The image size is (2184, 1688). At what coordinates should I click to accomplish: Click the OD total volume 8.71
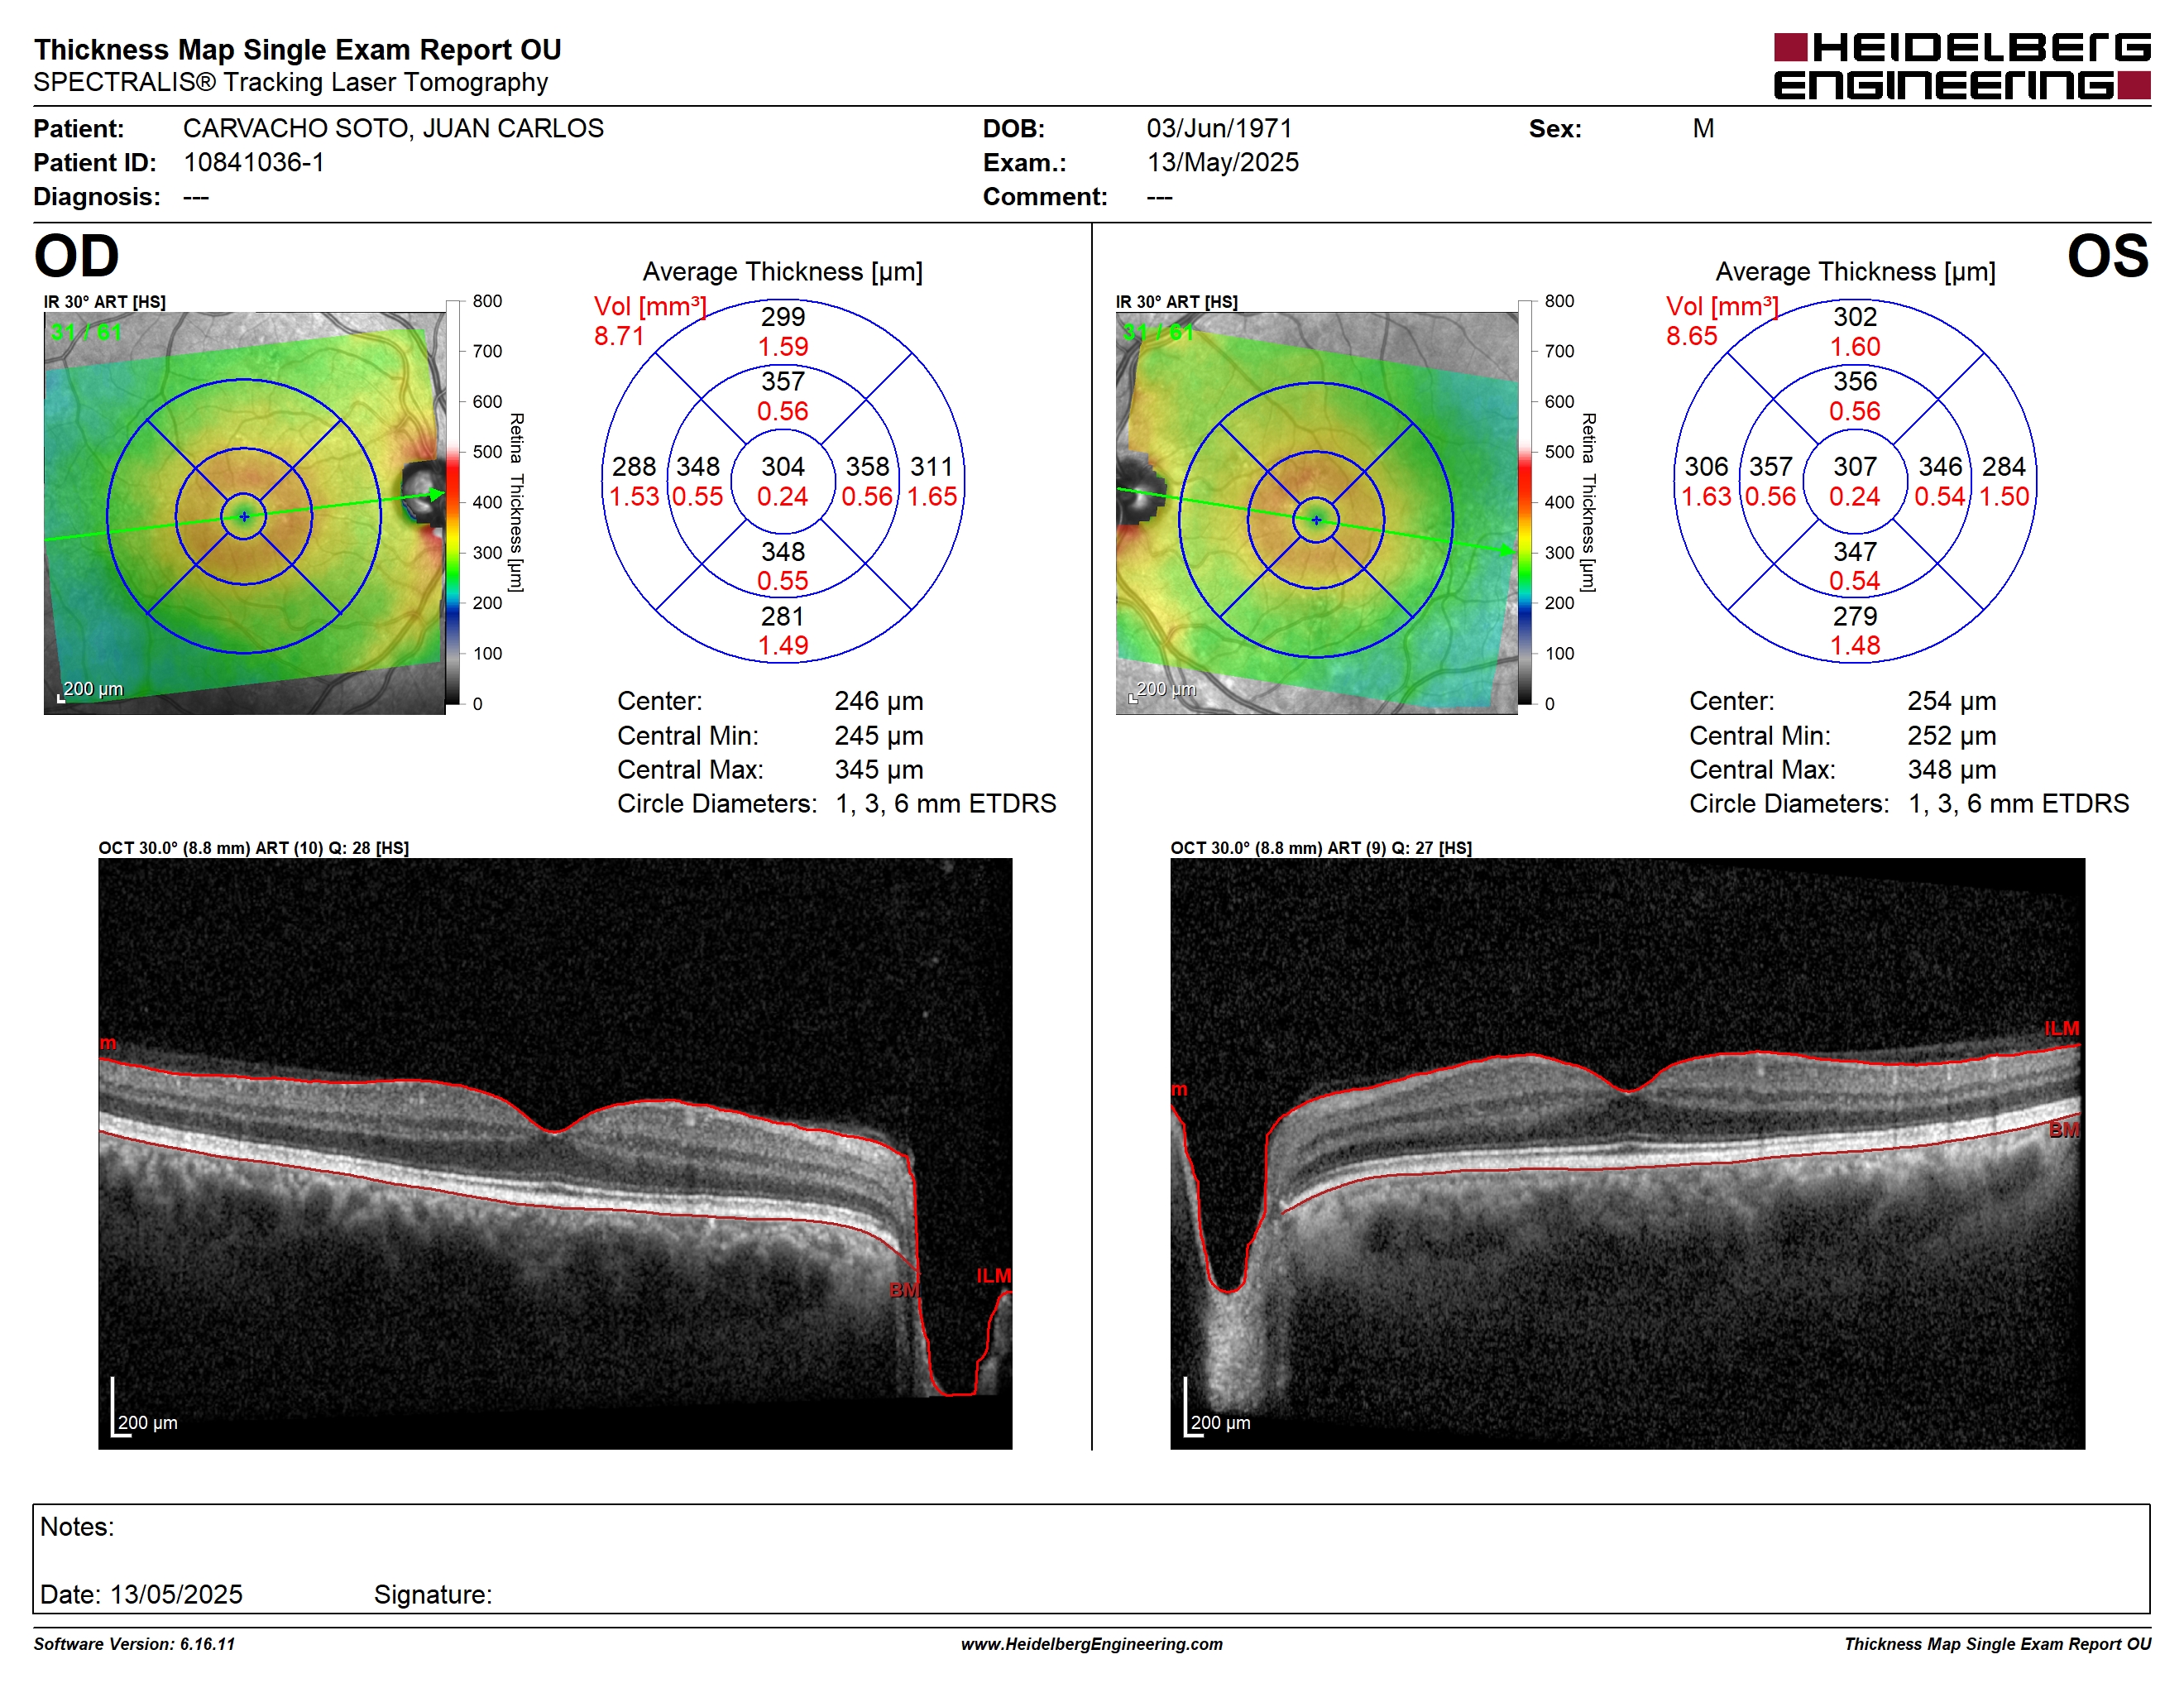(619, 336)
